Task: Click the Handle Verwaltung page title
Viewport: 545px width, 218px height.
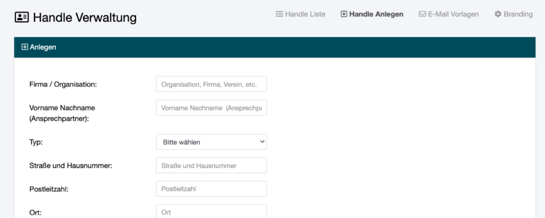Action: 85,18
